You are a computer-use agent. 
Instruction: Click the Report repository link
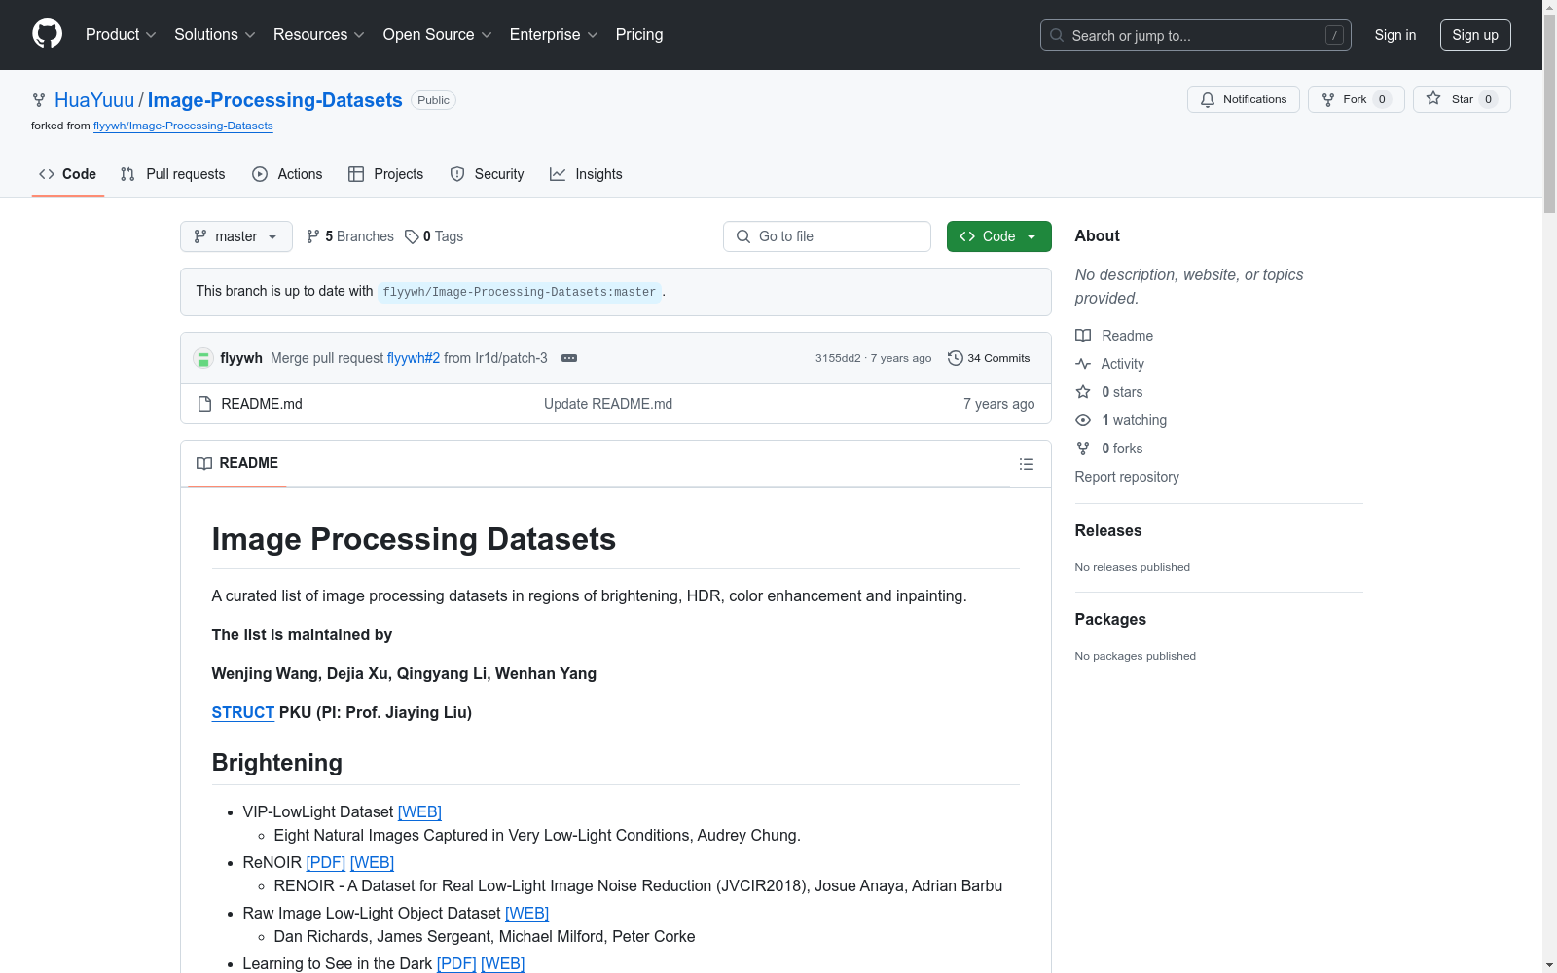1127,477
